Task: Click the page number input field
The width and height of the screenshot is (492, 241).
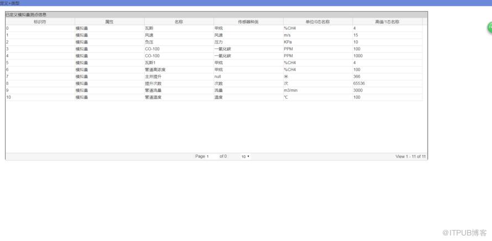Action: tap(212, 157)
